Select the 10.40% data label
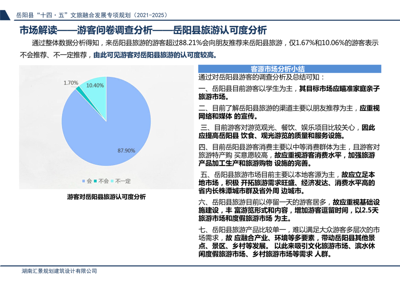Image resolution: width=400 pixels, height=283 pixels. click(95, 85)
